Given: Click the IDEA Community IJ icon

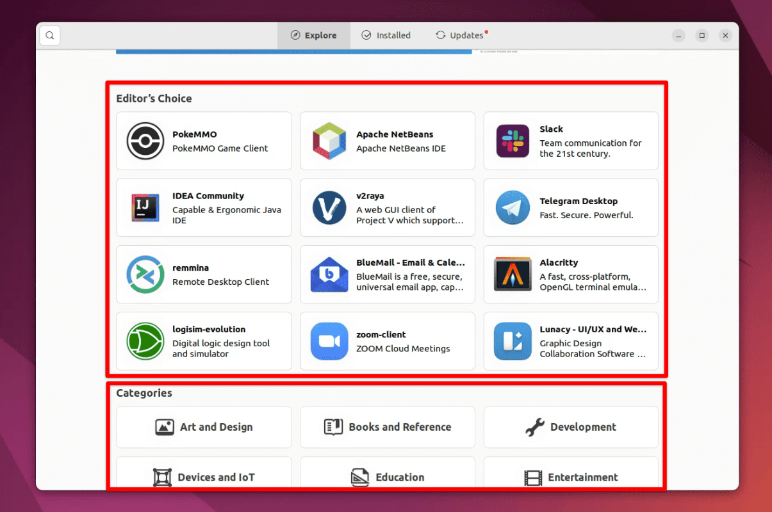Looking at the screenshot, I should click(145, 207).
